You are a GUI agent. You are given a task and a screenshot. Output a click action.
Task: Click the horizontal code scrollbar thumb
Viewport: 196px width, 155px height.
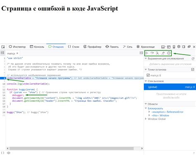click(72, 148)
